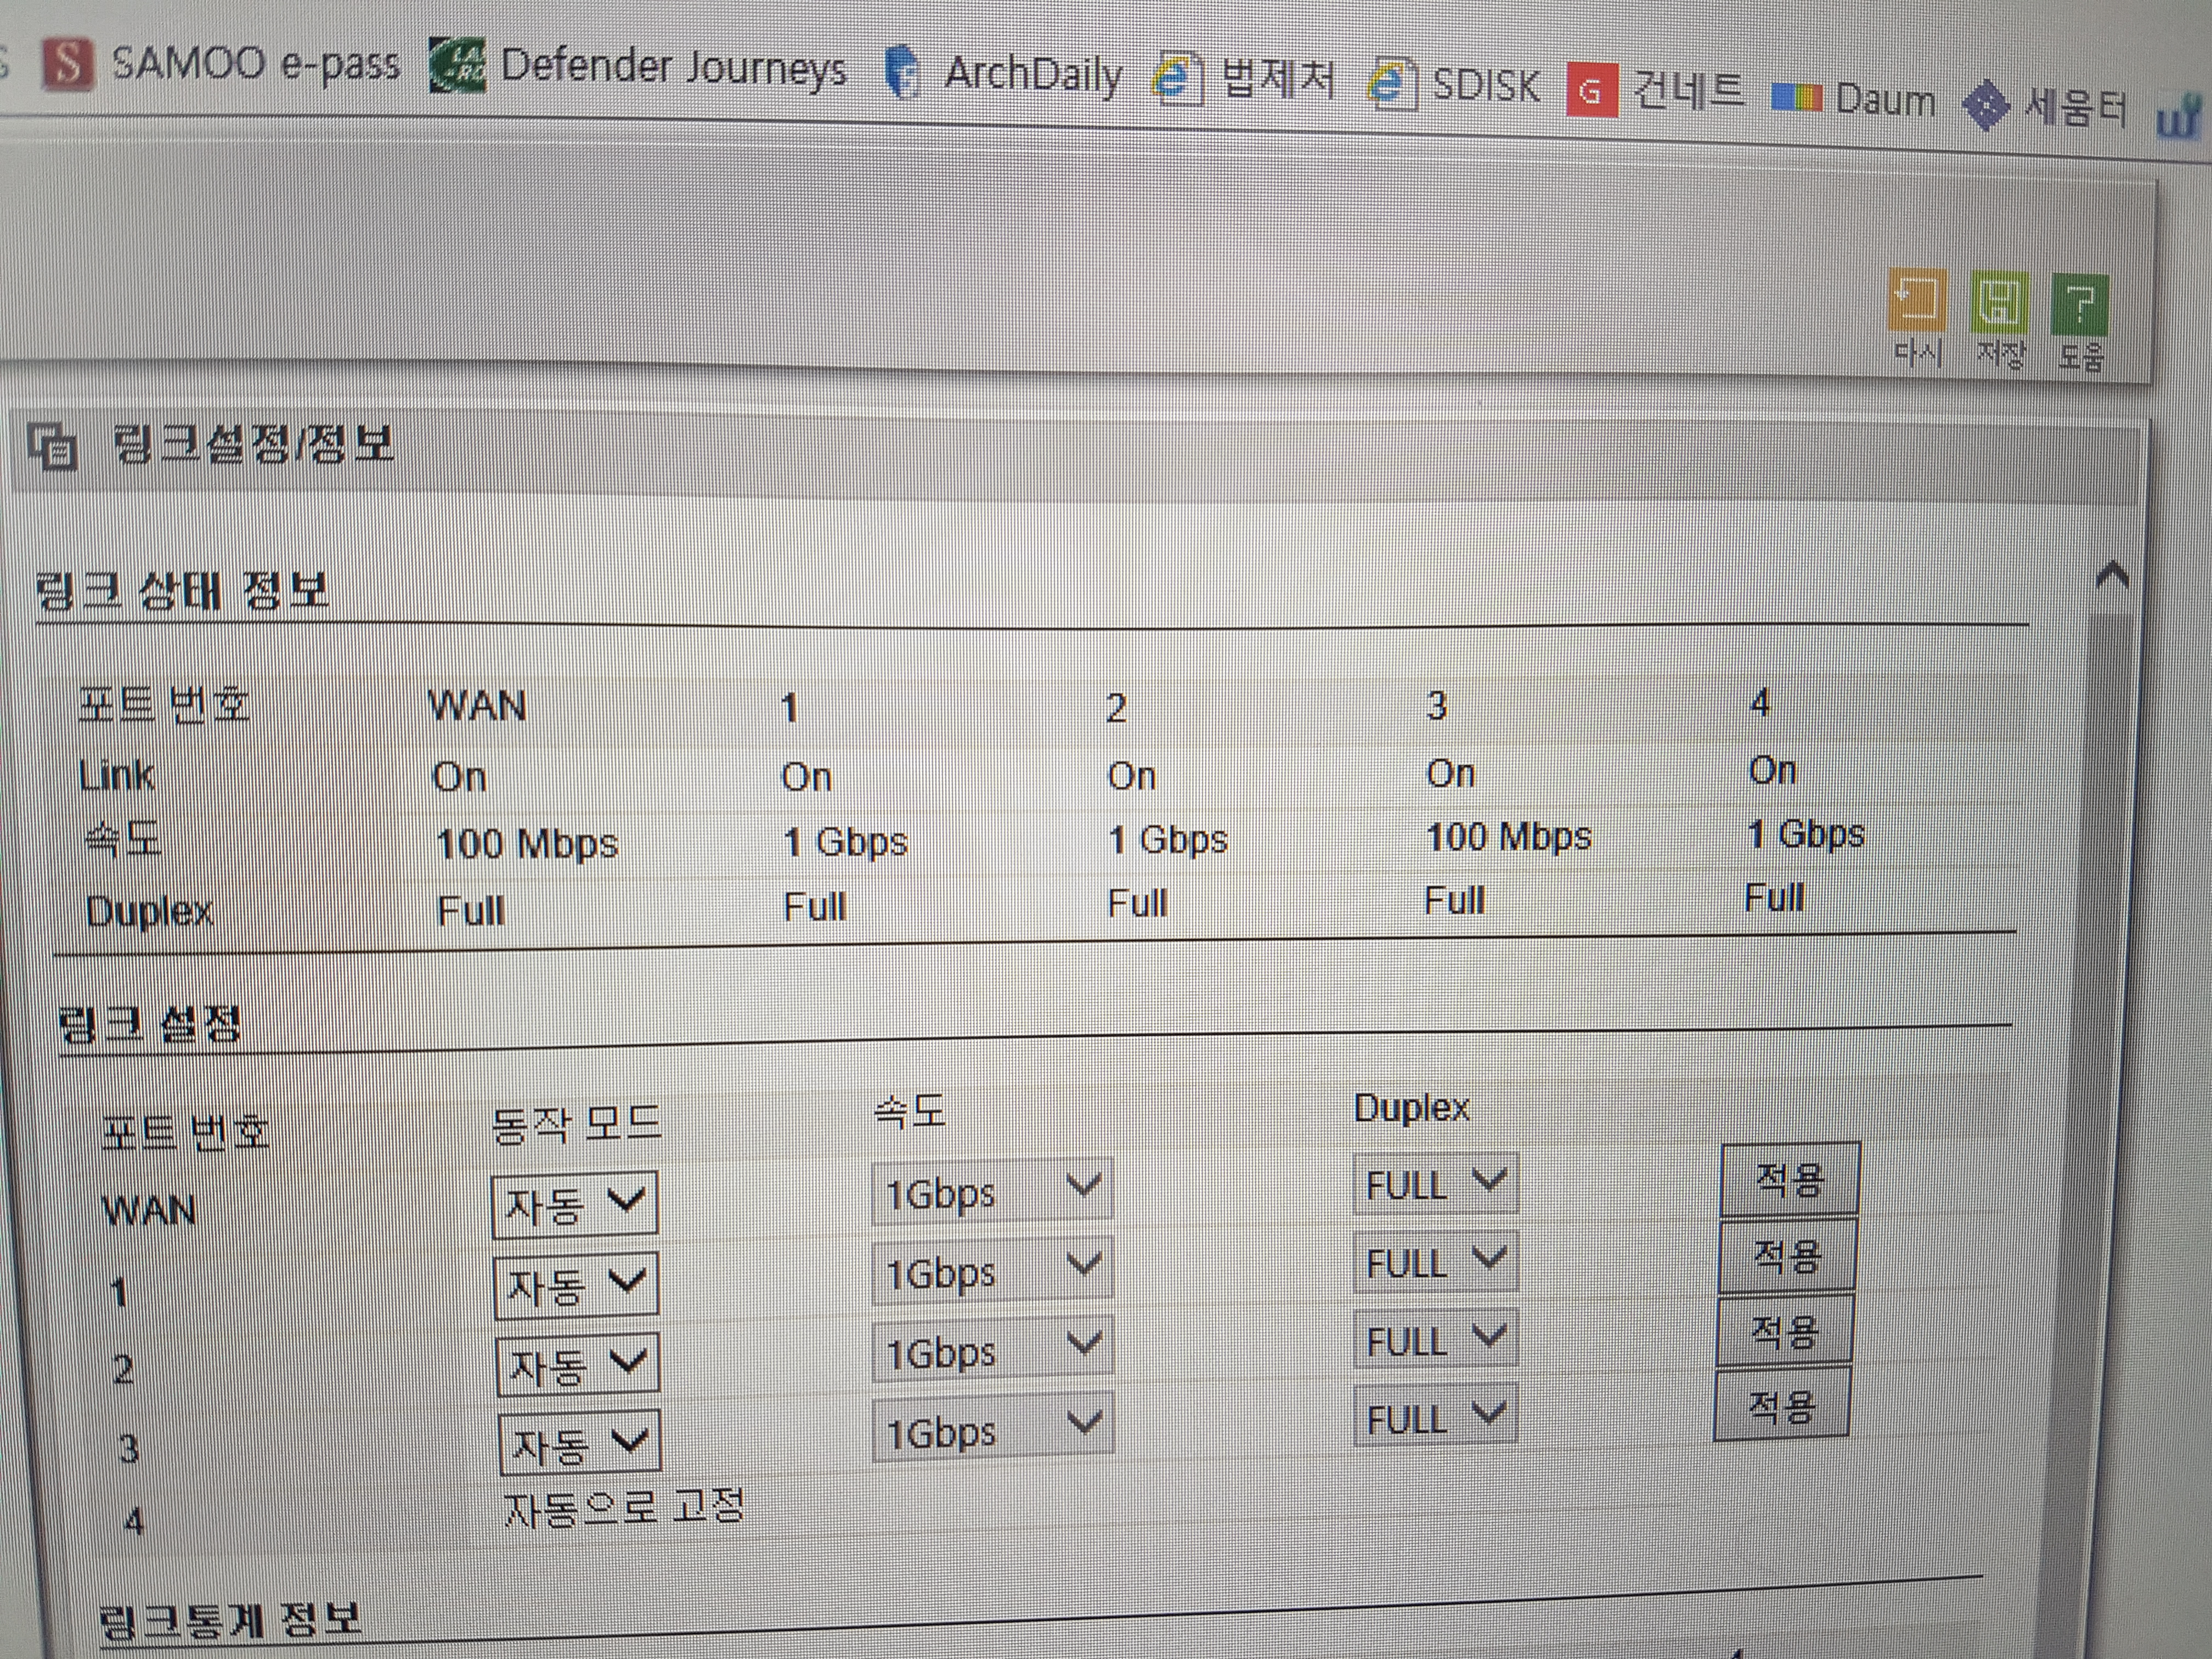Open port 1 속도 1Gbps dropdown
Image resolution: width=2212 pixels, height=1659 pixels.
pyautogui.click(x=992, y=1270)
